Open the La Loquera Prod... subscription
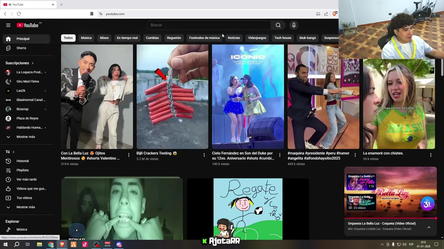Screen dimensions: 444x249 point(26,72)
